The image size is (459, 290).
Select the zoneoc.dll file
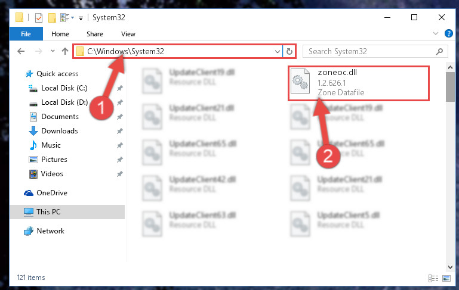[359, 83]
